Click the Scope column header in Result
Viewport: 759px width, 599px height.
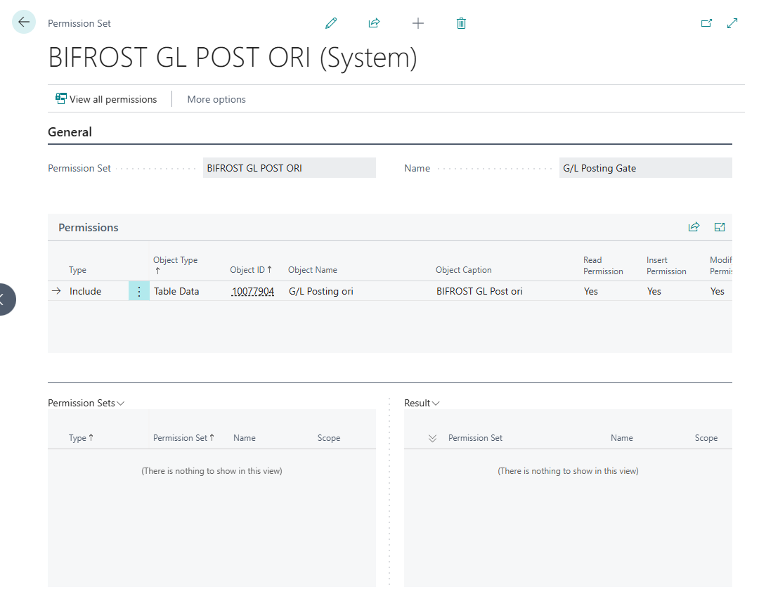point(706,438)
